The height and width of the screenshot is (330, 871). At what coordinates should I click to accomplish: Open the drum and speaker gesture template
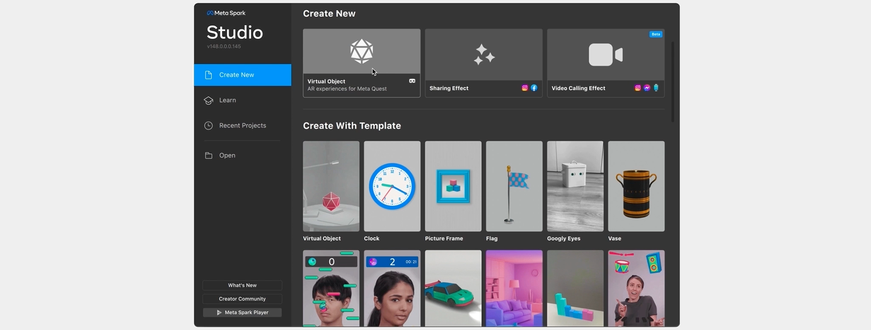point(636,288)
